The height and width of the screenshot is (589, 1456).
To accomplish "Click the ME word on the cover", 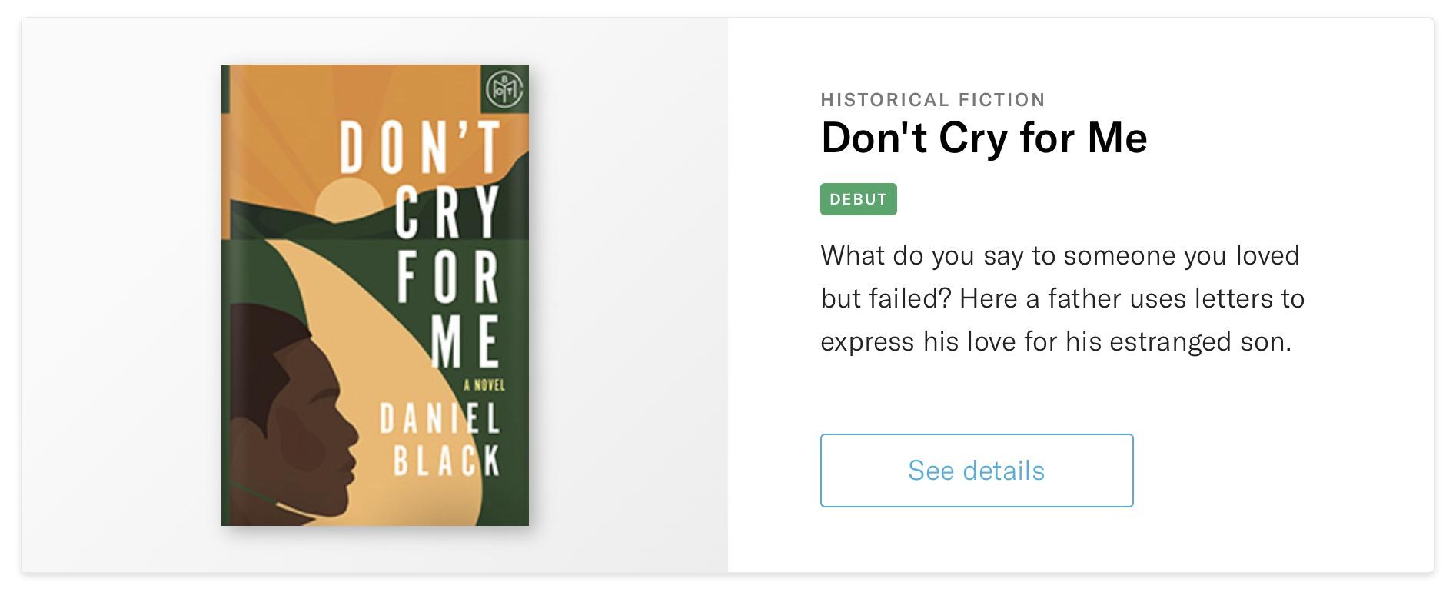I will point(464,339).
